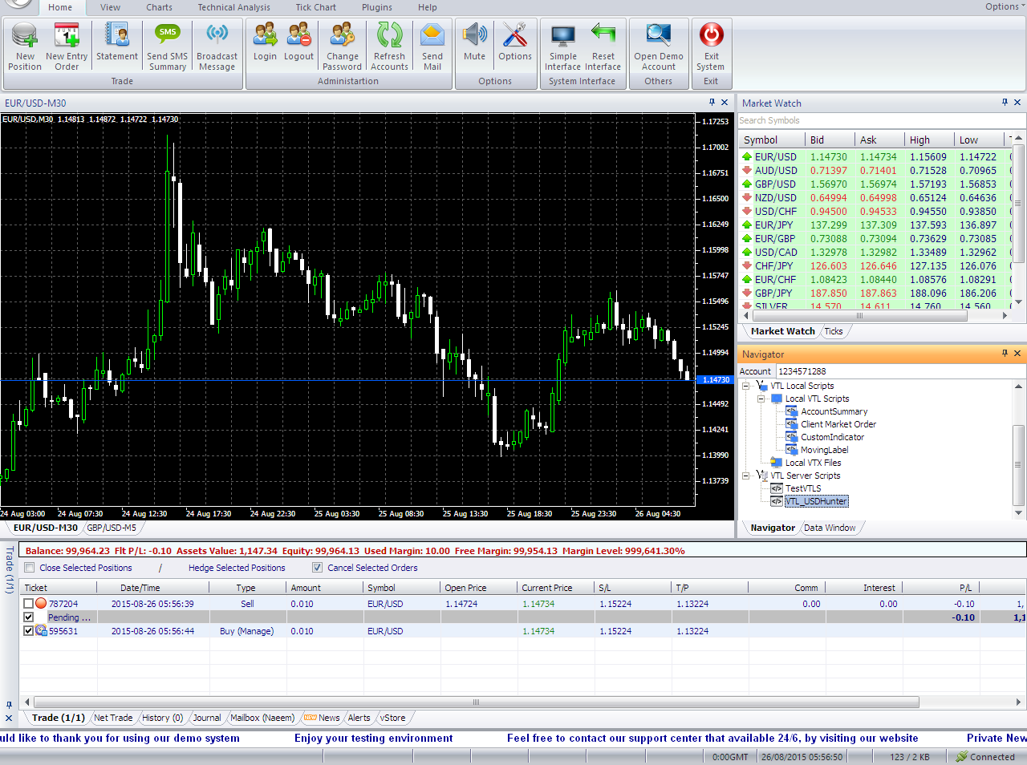Select AccountSummary script in Navigator

point(834,411)
